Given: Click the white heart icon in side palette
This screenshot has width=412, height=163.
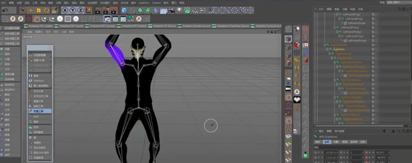Looking at the screenshot, I should tap(297, 100).
